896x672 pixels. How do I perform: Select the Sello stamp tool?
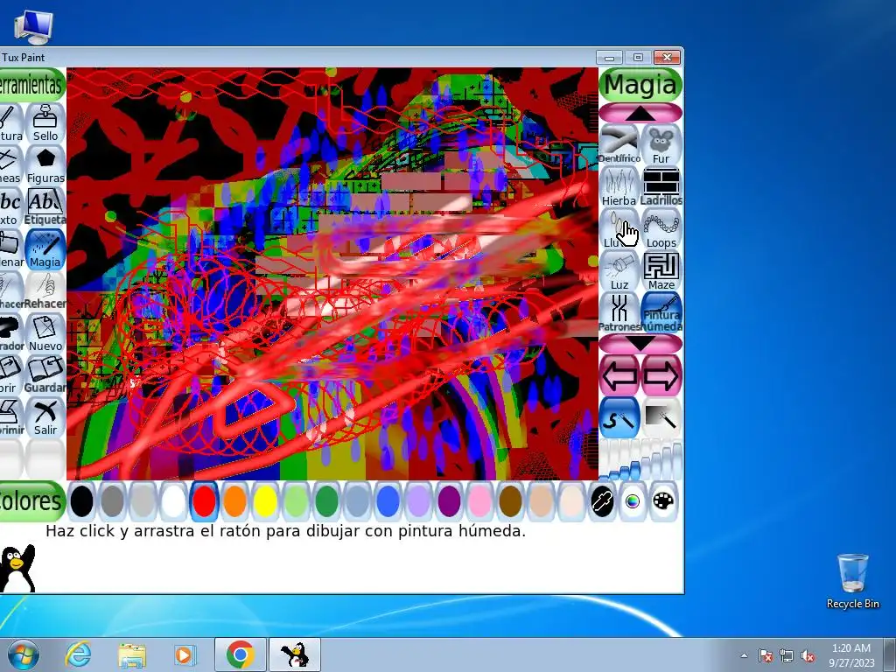click(45, 122)
